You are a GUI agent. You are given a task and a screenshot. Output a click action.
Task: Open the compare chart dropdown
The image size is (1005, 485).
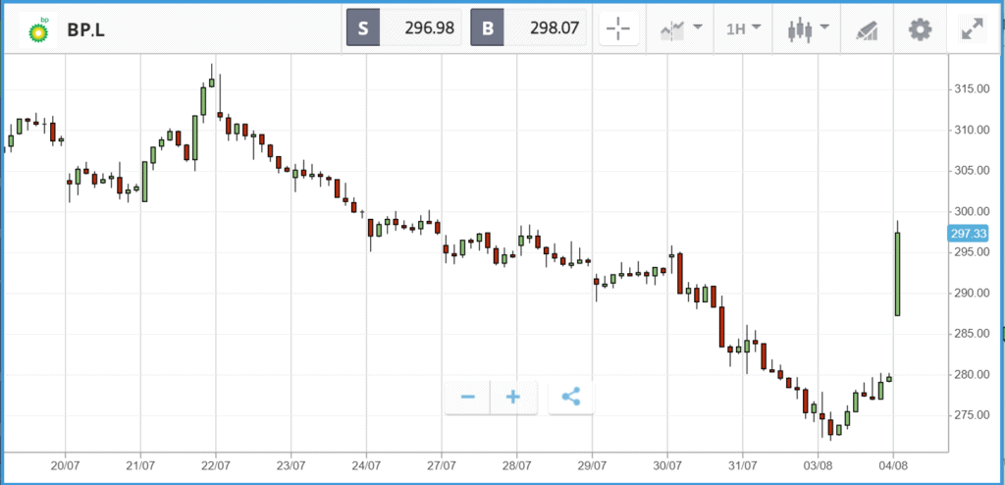(681, 28)
